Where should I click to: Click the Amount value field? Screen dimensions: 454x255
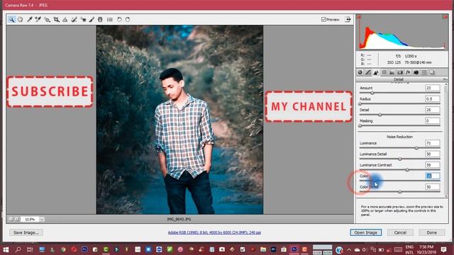point(432,88)
